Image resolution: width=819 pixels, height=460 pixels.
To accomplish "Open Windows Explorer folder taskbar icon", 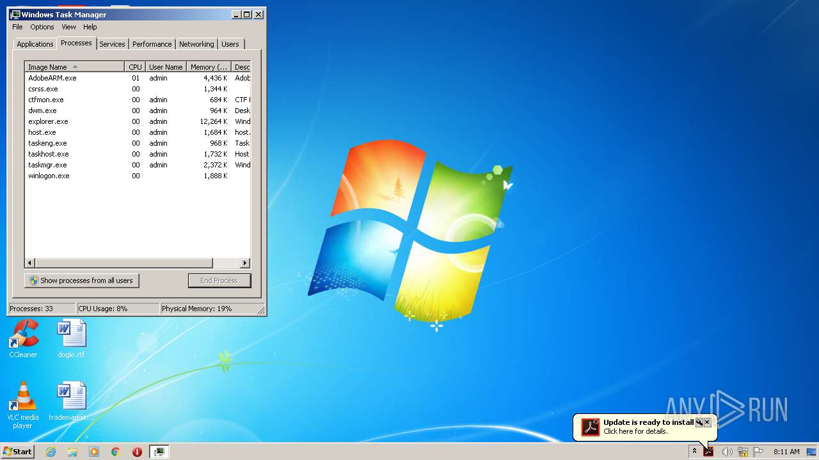I will [x=72, y=452].
